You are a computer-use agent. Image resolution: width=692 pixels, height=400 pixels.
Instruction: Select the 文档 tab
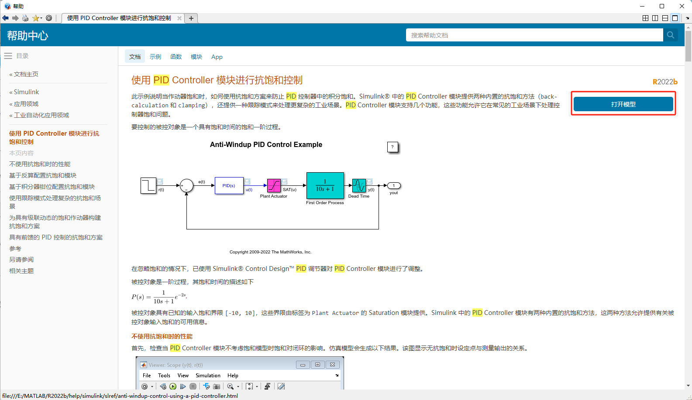(135, 57)
